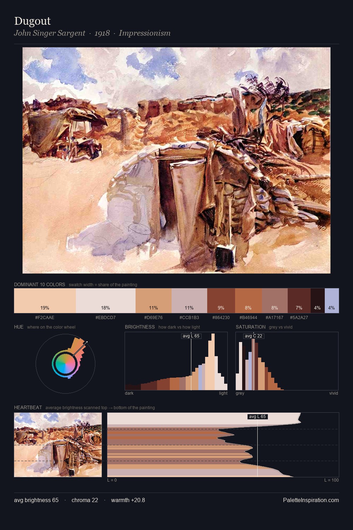The image size is (353, 530).
Task: Click the 'light' brightness axis label
Action: (223, 393)
